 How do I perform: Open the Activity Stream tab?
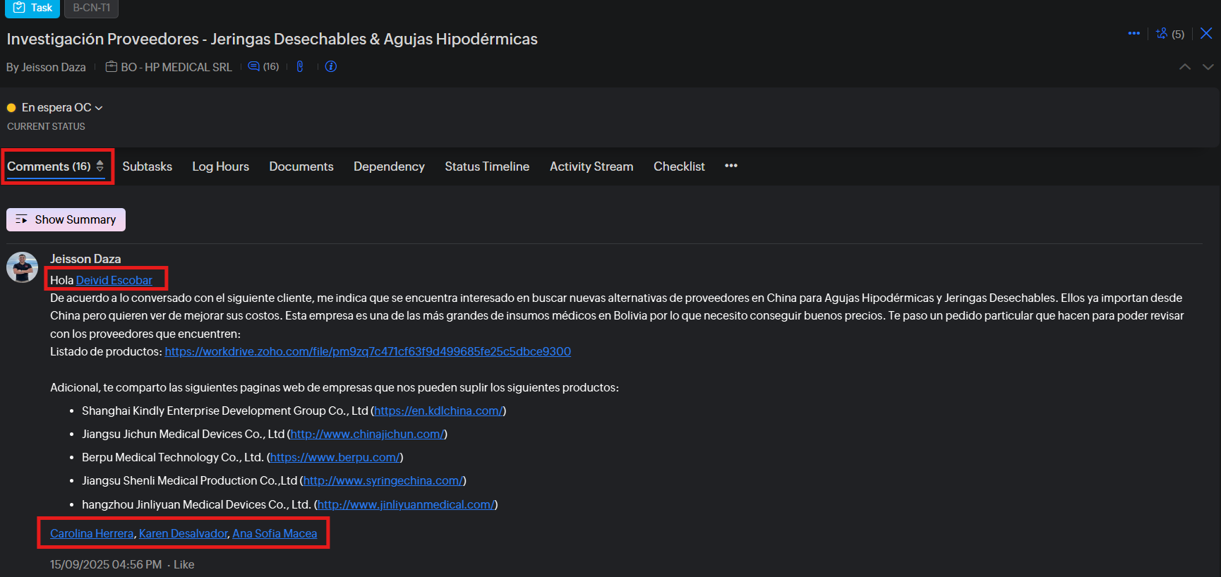pos(591,166)
